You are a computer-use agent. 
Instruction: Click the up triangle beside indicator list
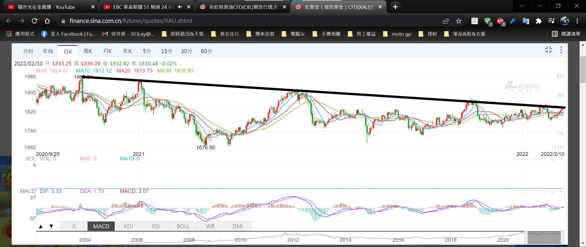coord(41,226)
